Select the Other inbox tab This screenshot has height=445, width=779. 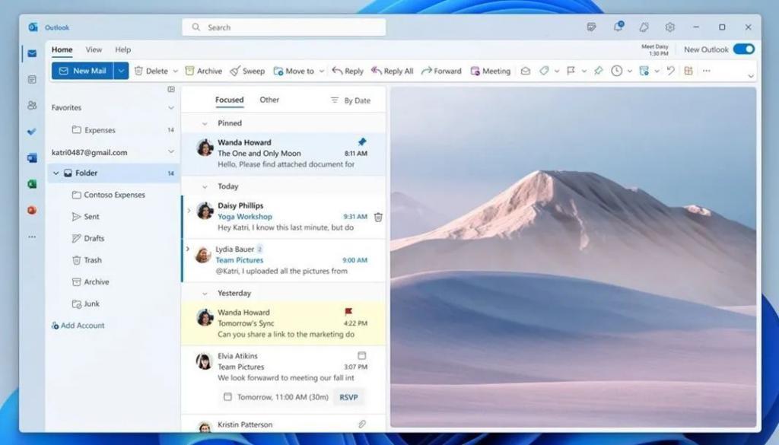(x=269, y=100)
